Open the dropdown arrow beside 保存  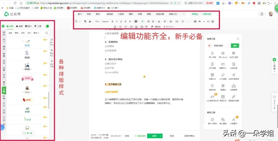click(x=161, y=136)
